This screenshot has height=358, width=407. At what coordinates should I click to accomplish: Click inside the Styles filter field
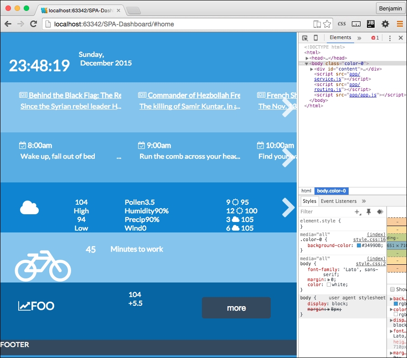pos(319,212)
